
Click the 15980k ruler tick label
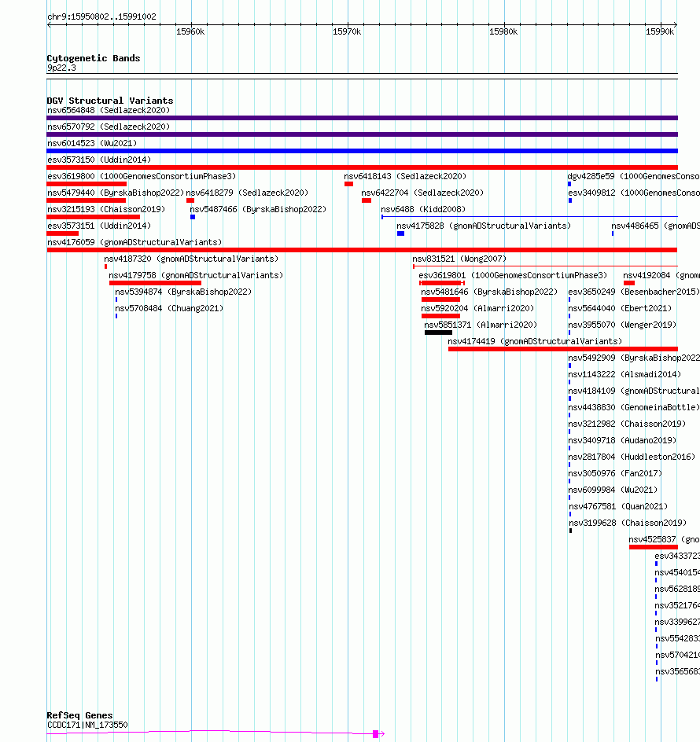[503, 31]
